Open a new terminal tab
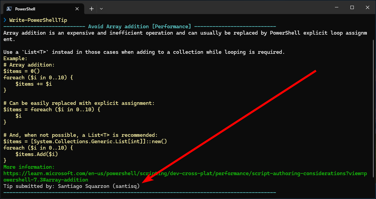Image resolution: width=376 pixels, height=199 pixels. point(92,9)
